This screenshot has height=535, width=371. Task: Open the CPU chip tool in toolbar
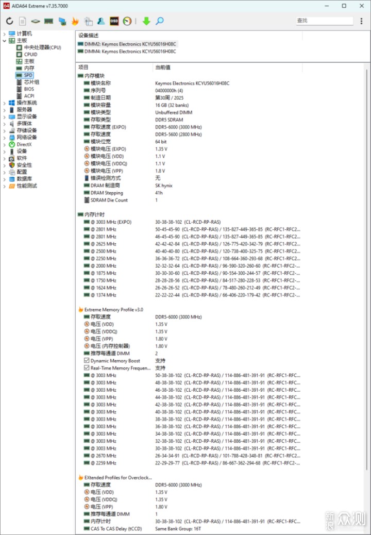coord(36,21)
